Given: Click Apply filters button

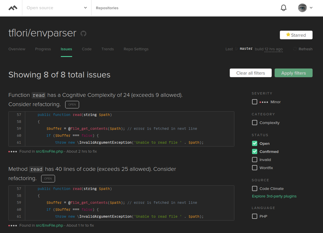Looking at the screenshot, I should point(293,73).
